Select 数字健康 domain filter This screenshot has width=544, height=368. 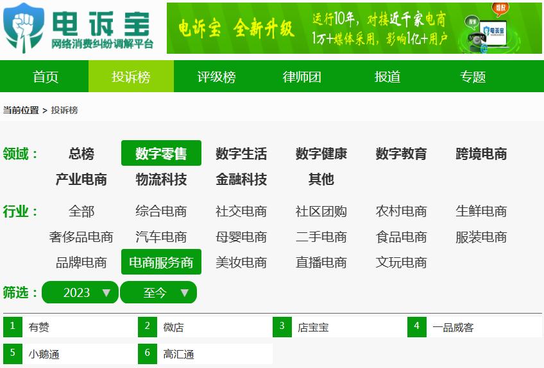click(321, 154)
